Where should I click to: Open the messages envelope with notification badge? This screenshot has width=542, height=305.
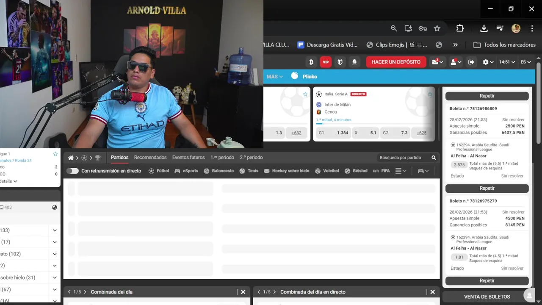coord(437,62)
